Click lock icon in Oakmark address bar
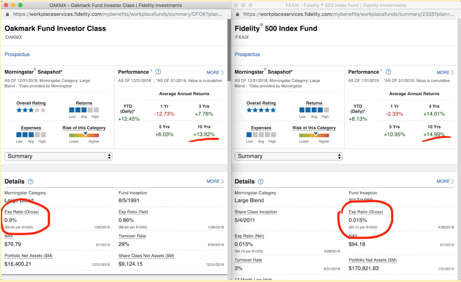The image size is (461, 282). 7,14
